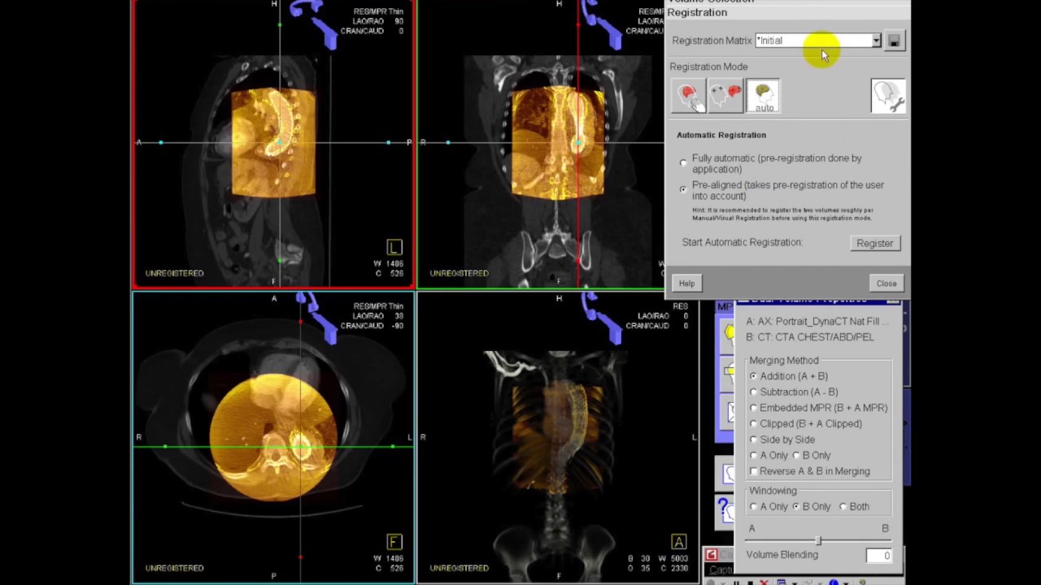Click the 3D volume rendering view
This screenshot has height=585, width=1041.
click(558, 436)
